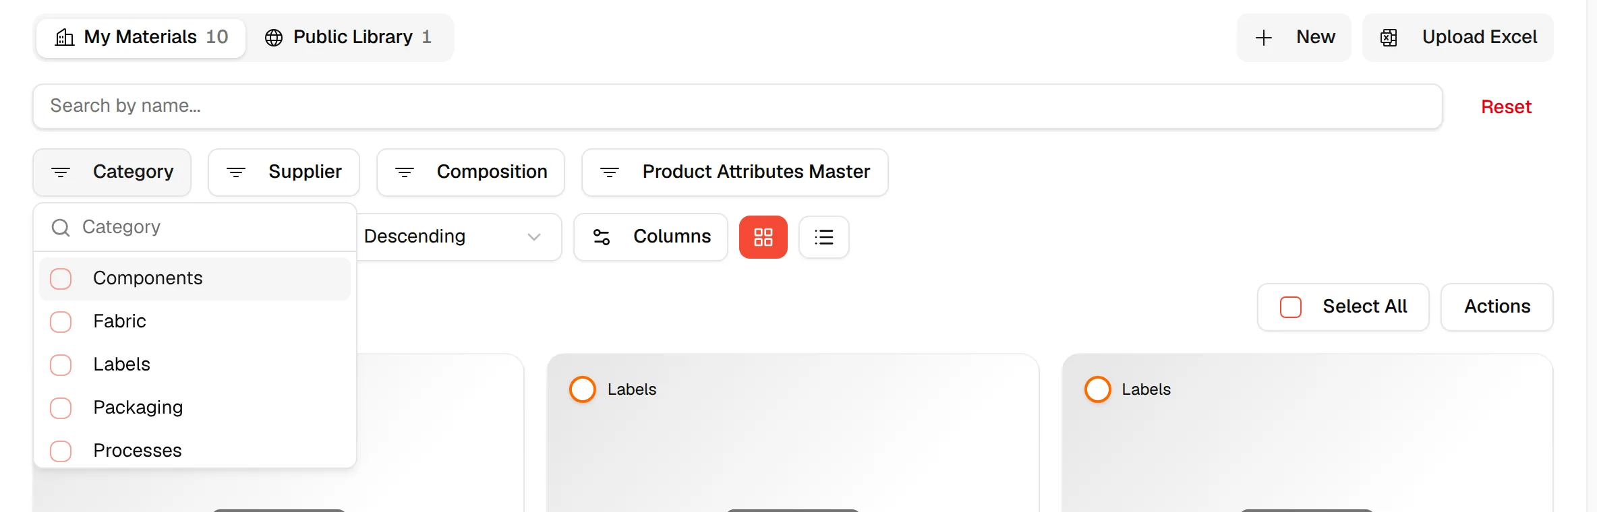The image size is (1597, 512).
Task: Open the Public Library tab
Action: [x=349, y=38]
